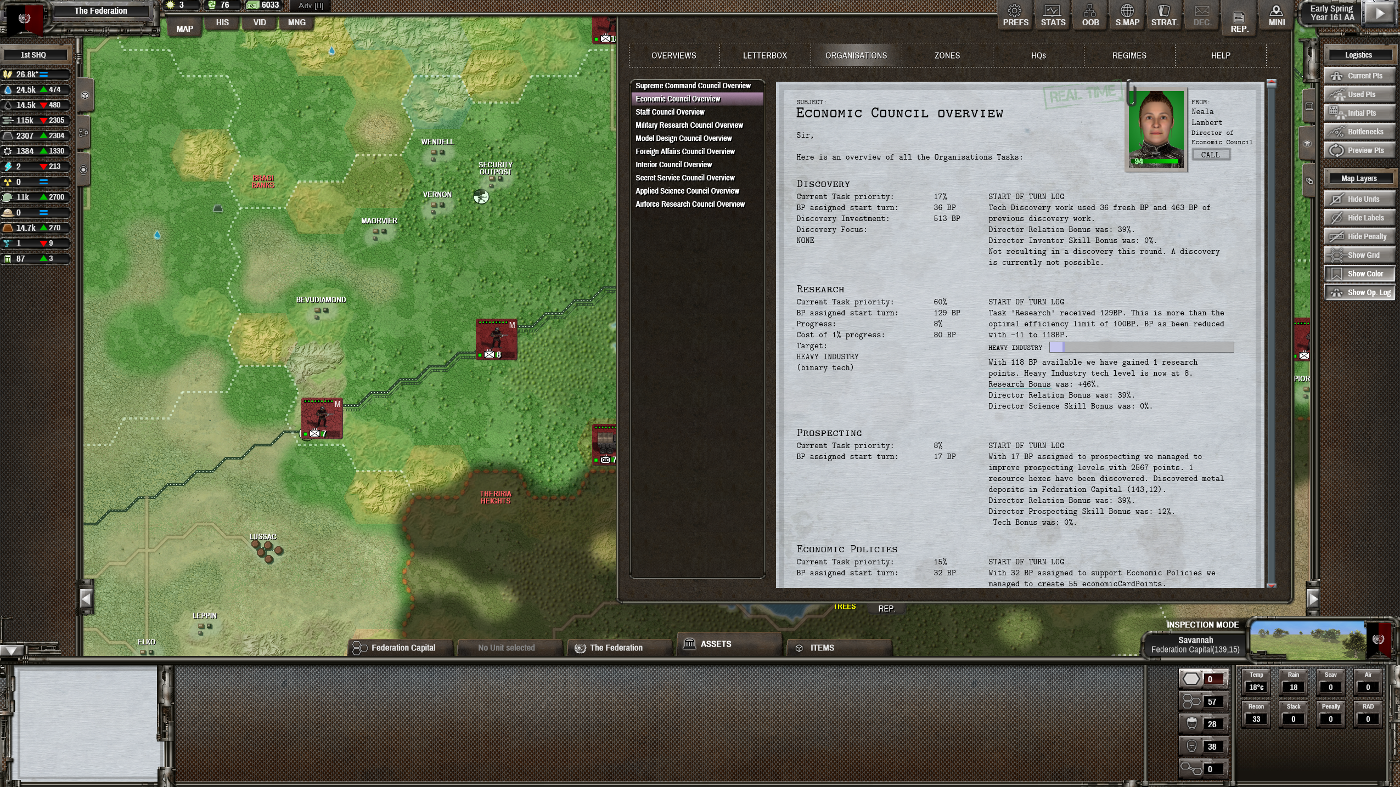This screenshot has width=1400, height=787.
Task: Click the Security Outpost unit marker
Action: click(x=481, y=196)
